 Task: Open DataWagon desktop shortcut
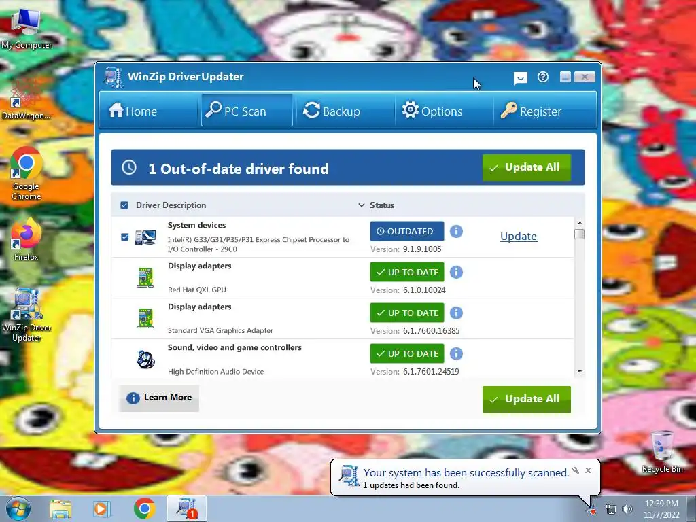27,99
